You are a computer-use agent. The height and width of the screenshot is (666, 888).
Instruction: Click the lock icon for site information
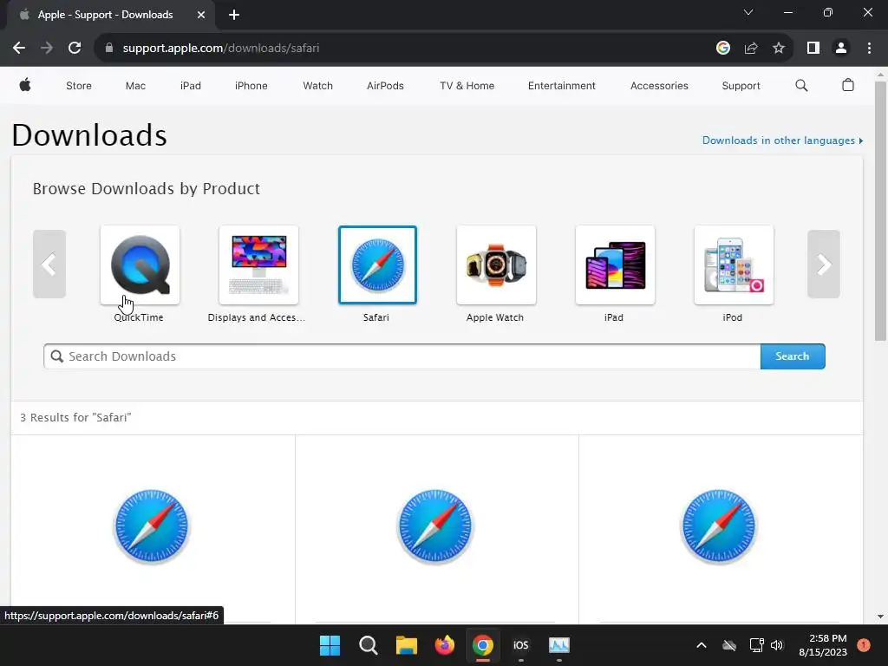point(109,49)
